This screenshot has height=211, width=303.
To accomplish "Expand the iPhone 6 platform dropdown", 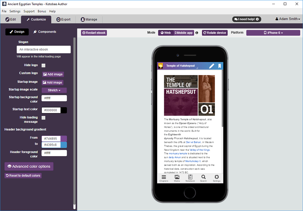I will pos(273,33).
